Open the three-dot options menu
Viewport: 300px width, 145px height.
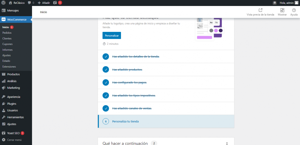pos(227,144)
